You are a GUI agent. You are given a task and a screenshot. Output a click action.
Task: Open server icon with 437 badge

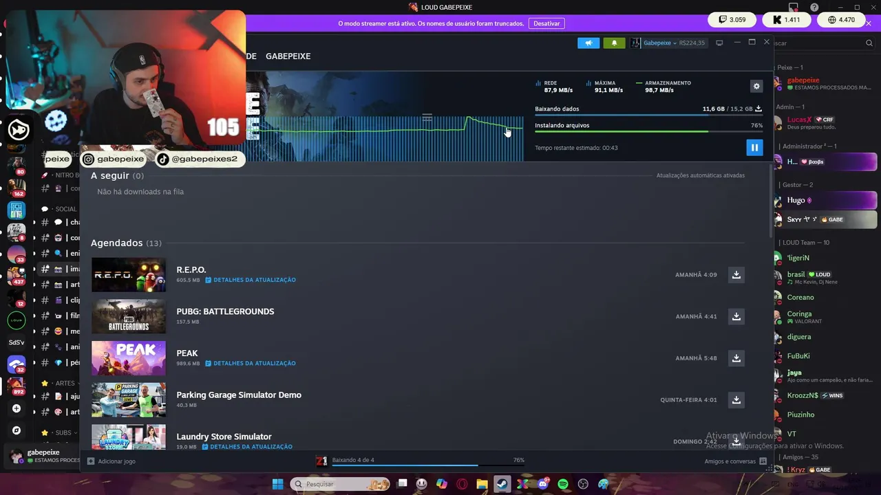pyautogui.click(x=17, y=275)
